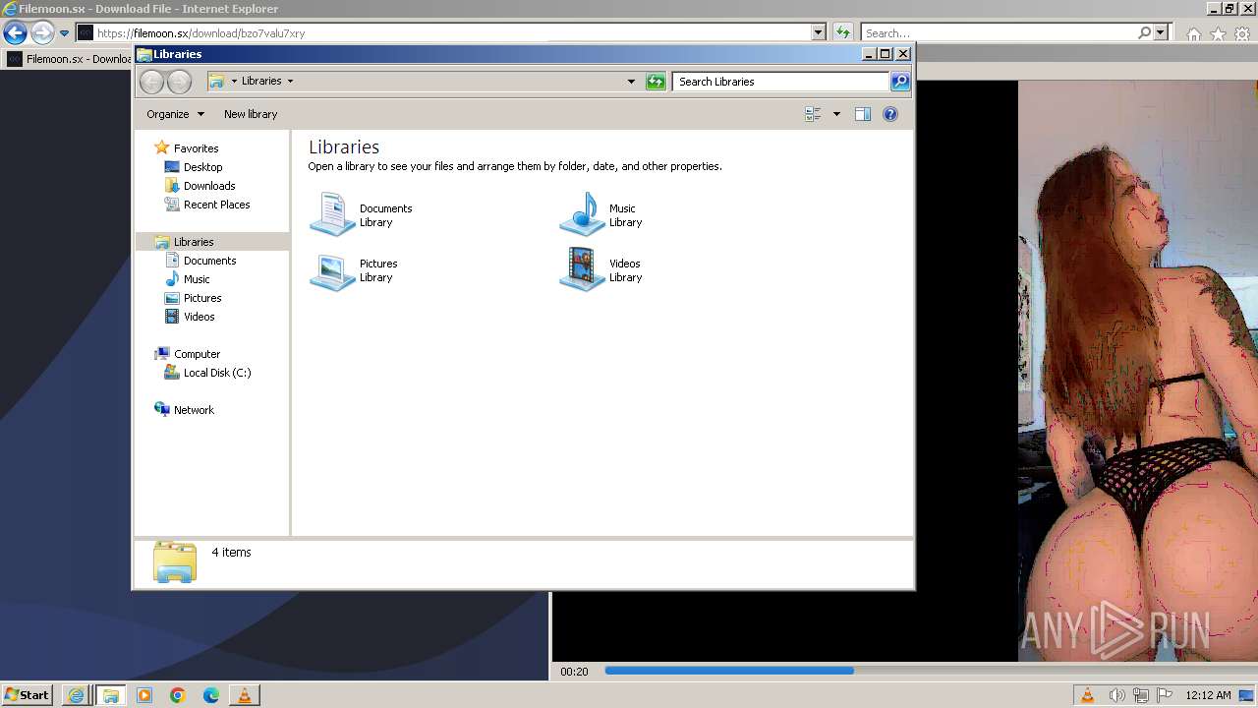Viewport: 1258px width, 708px height.
Task: Change view icon in Explorer toolbar
Action: (x=813, y=114)
